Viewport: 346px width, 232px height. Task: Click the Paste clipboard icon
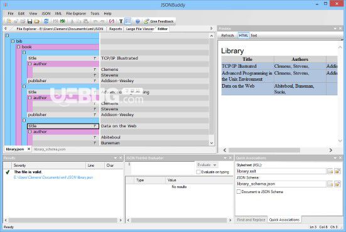coord(86,21)
